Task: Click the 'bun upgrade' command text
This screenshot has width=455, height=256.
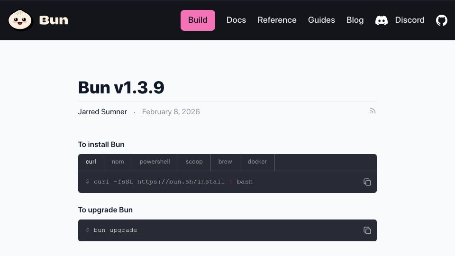Action: 115,230
